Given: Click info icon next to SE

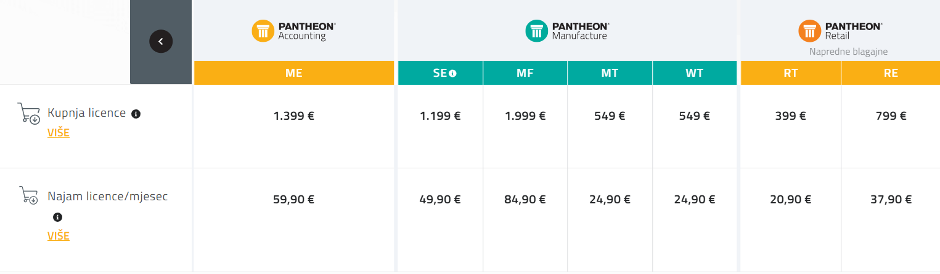Looking at the screenshot, I should (x=453, y=73).
